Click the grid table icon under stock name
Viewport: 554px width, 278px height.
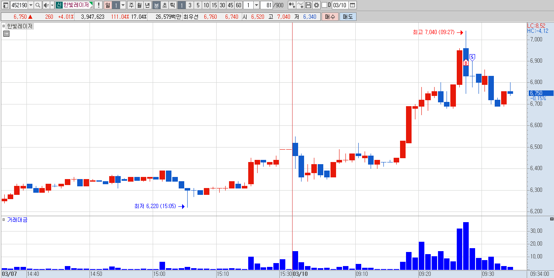(x=6, y=34)
